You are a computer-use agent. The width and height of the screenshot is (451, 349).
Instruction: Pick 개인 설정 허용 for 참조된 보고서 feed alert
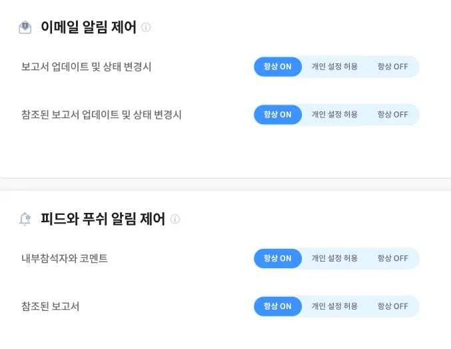[x=334, y=306]
